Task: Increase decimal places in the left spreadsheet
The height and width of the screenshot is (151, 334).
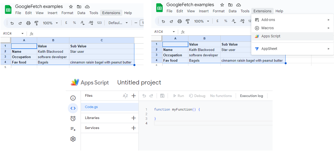Action: coord(91,23)
